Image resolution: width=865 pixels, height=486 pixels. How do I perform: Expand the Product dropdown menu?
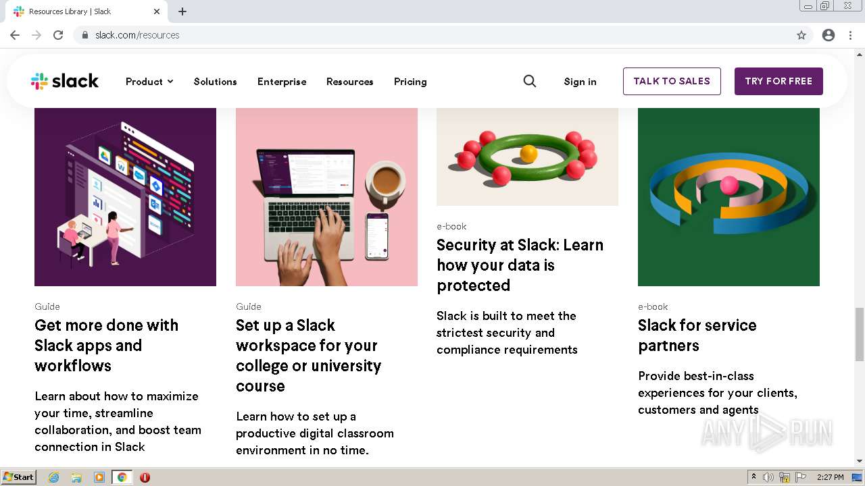point(149,82)
